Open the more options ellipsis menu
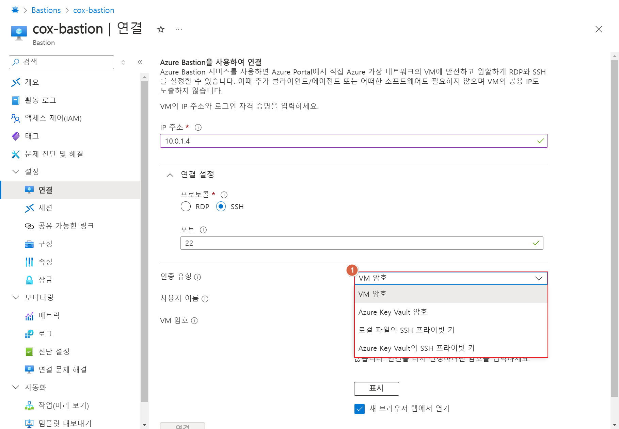 179,29
